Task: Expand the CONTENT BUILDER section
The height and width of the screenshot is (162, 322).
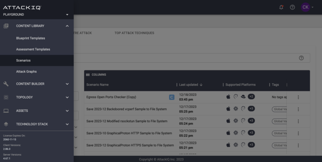Action: tap(67, 84)
